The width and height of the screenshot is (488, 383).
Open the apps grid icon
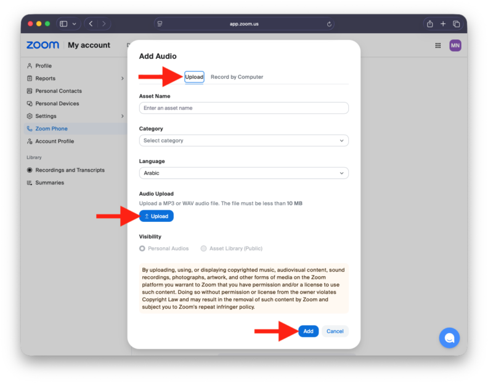(438, 45)
